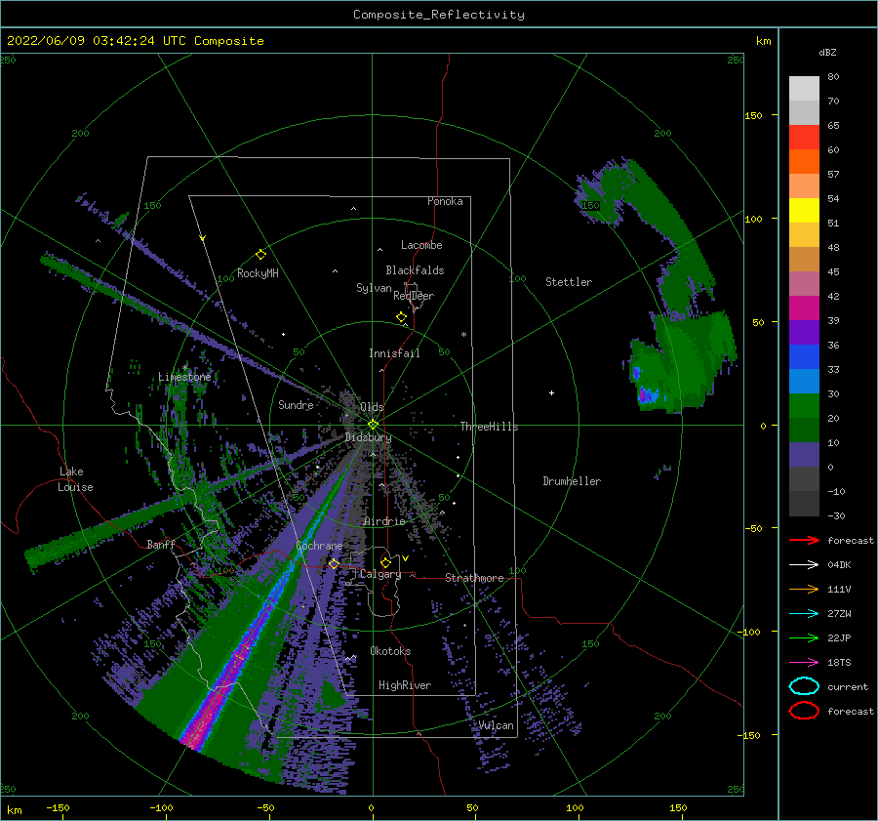Click yellow diamond marker below Cochrane
This screenshot has height=821, width=878.
pos(334,563)
